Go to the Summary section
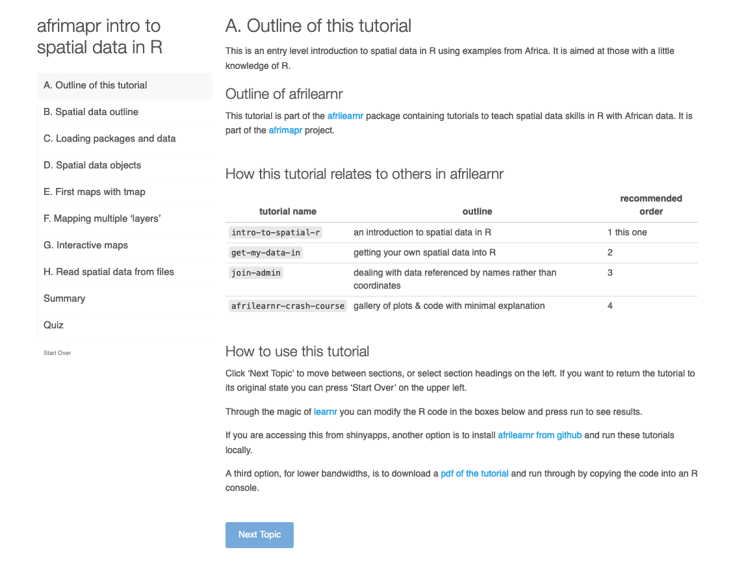 (x=64, y=298)
